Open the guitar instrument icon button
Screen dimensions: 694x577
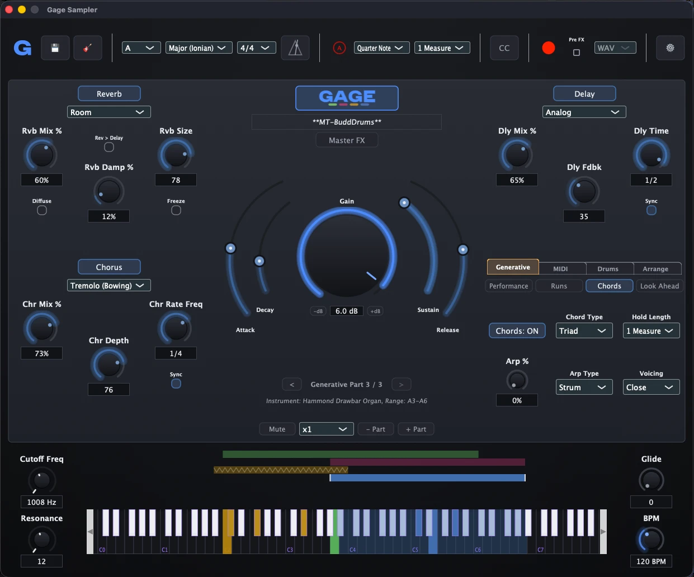coord(87,48)
